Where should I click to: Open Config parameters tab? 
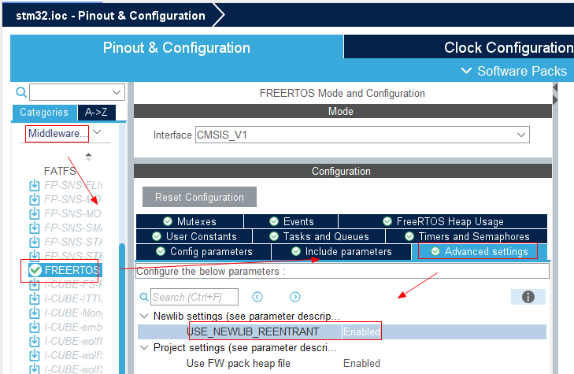point(203,252)
